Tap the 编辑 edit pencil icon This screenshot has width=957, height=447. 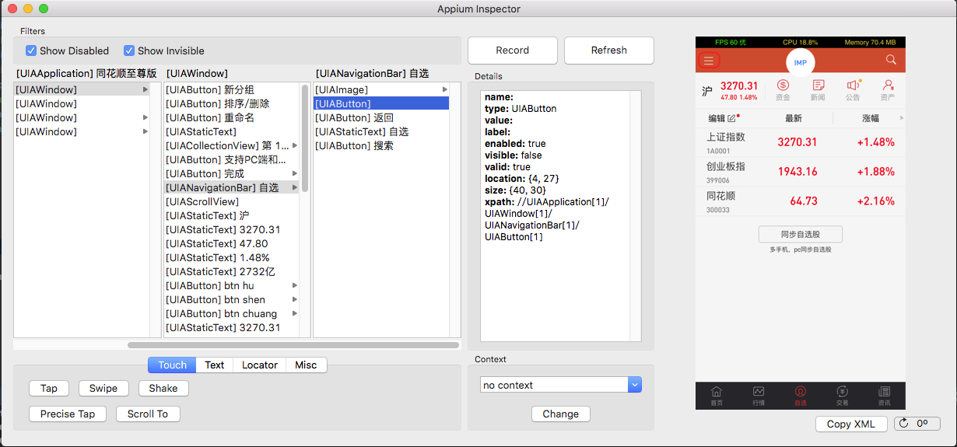(x=731, y=118)
